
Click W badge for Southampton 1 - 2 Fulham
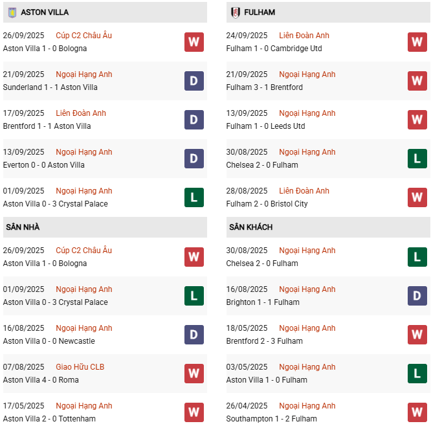(x=417, y=412)
